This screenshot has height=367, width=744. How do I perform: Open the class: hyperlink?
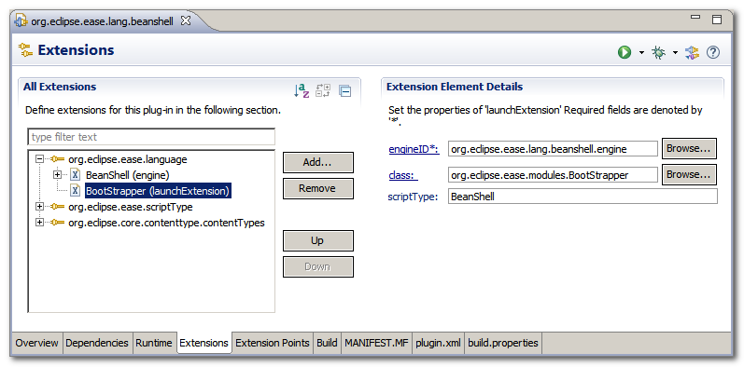coord(403,175)
